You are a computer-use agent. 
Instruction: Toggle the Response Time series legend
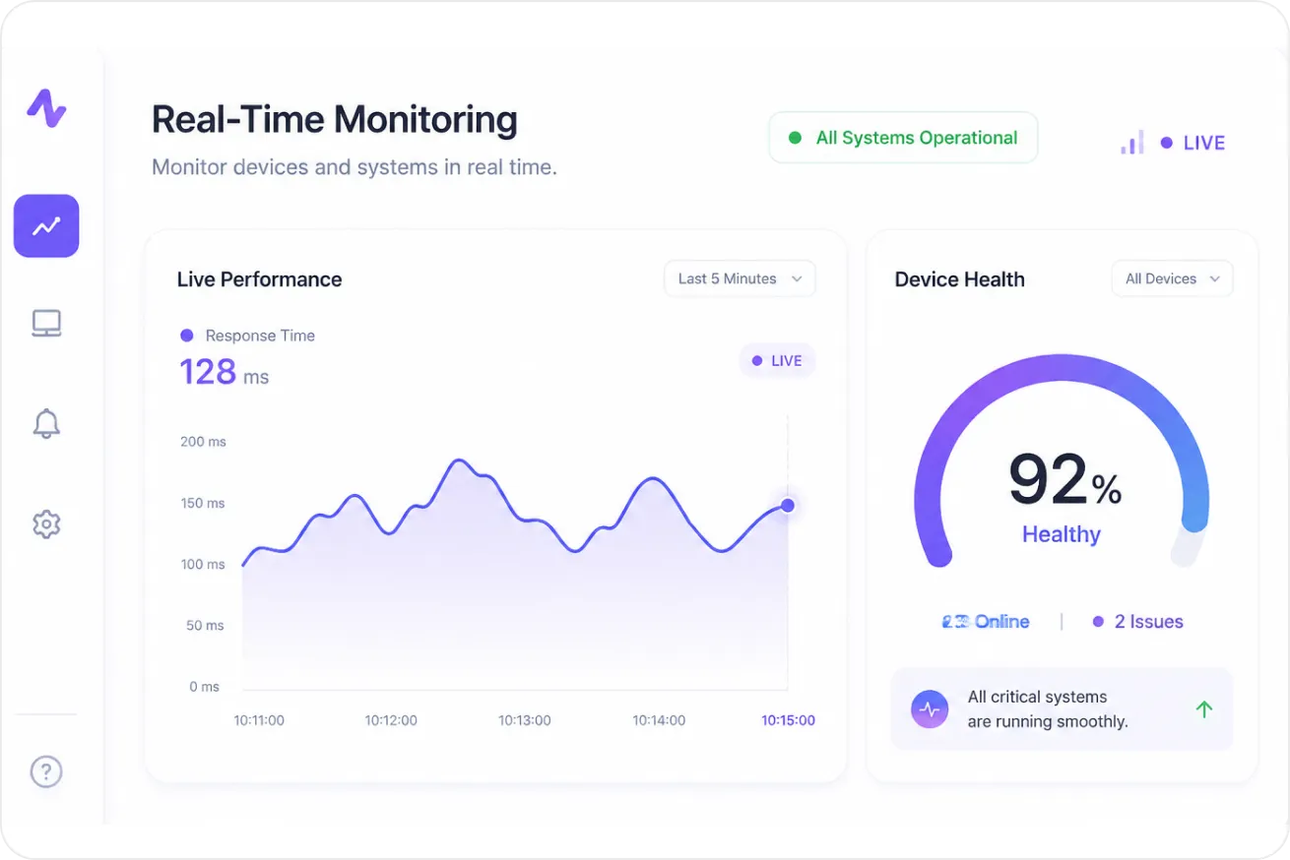[248, 336]
